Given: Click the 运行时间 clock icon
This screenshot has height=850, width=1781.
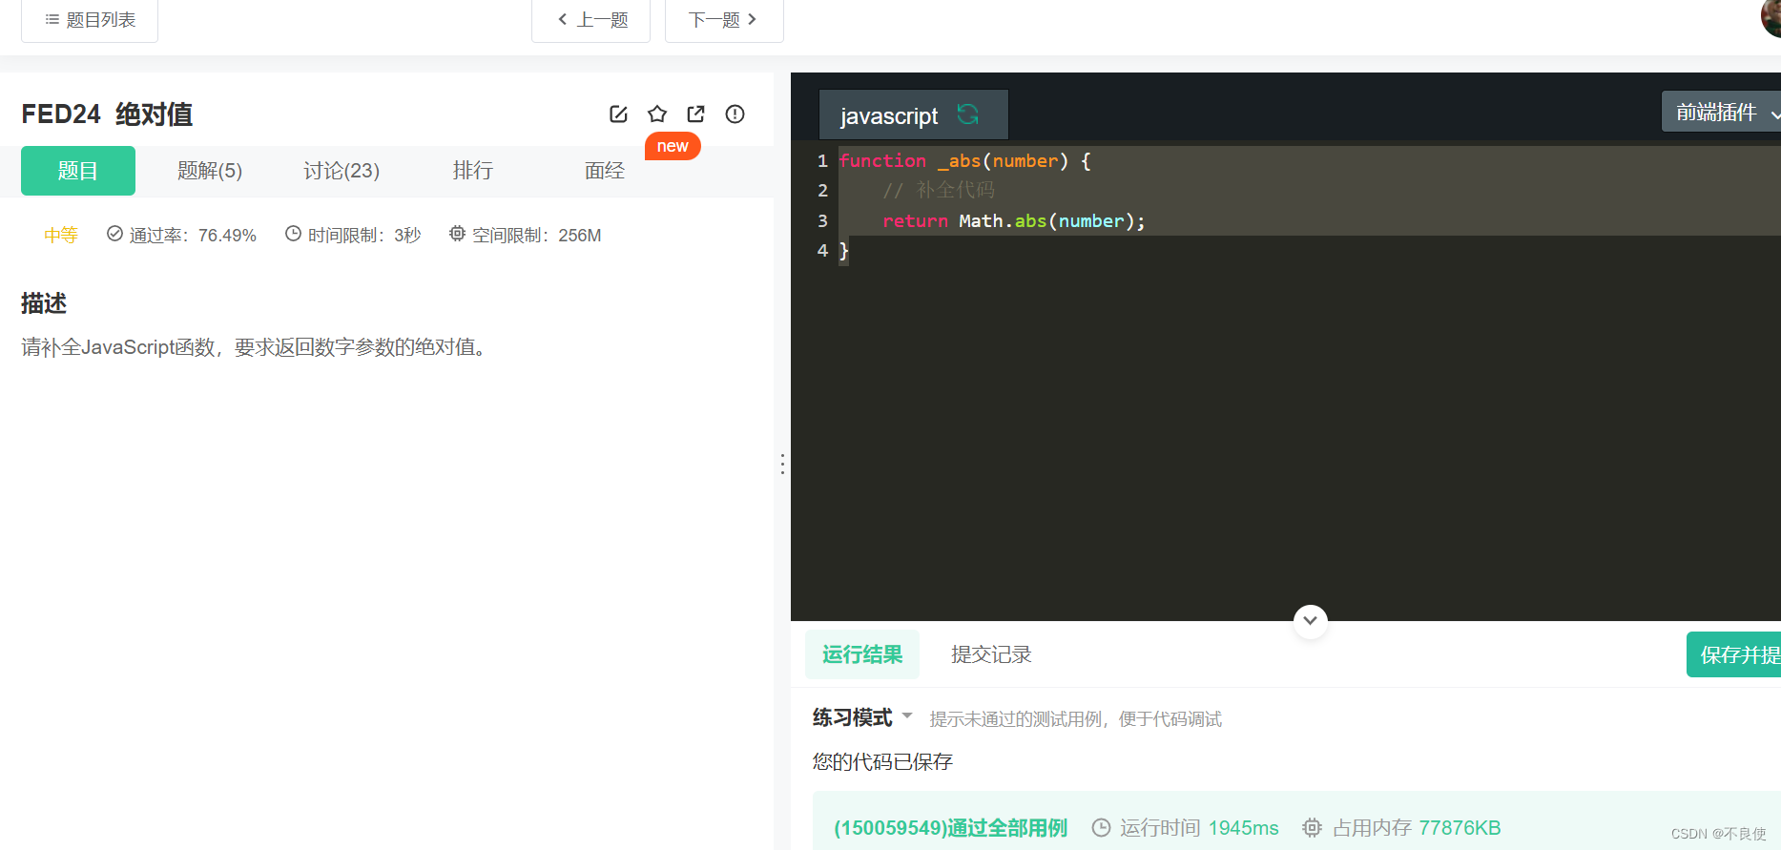Looking at the screenshot, I should pyautogui.click(x=1101, y=828).
